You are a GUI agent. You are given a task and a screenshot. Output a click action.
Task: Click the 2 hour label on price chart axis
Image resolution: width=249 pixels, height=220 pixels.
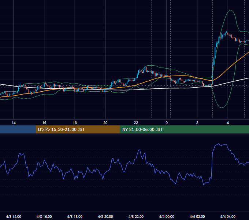pos(197,123)
